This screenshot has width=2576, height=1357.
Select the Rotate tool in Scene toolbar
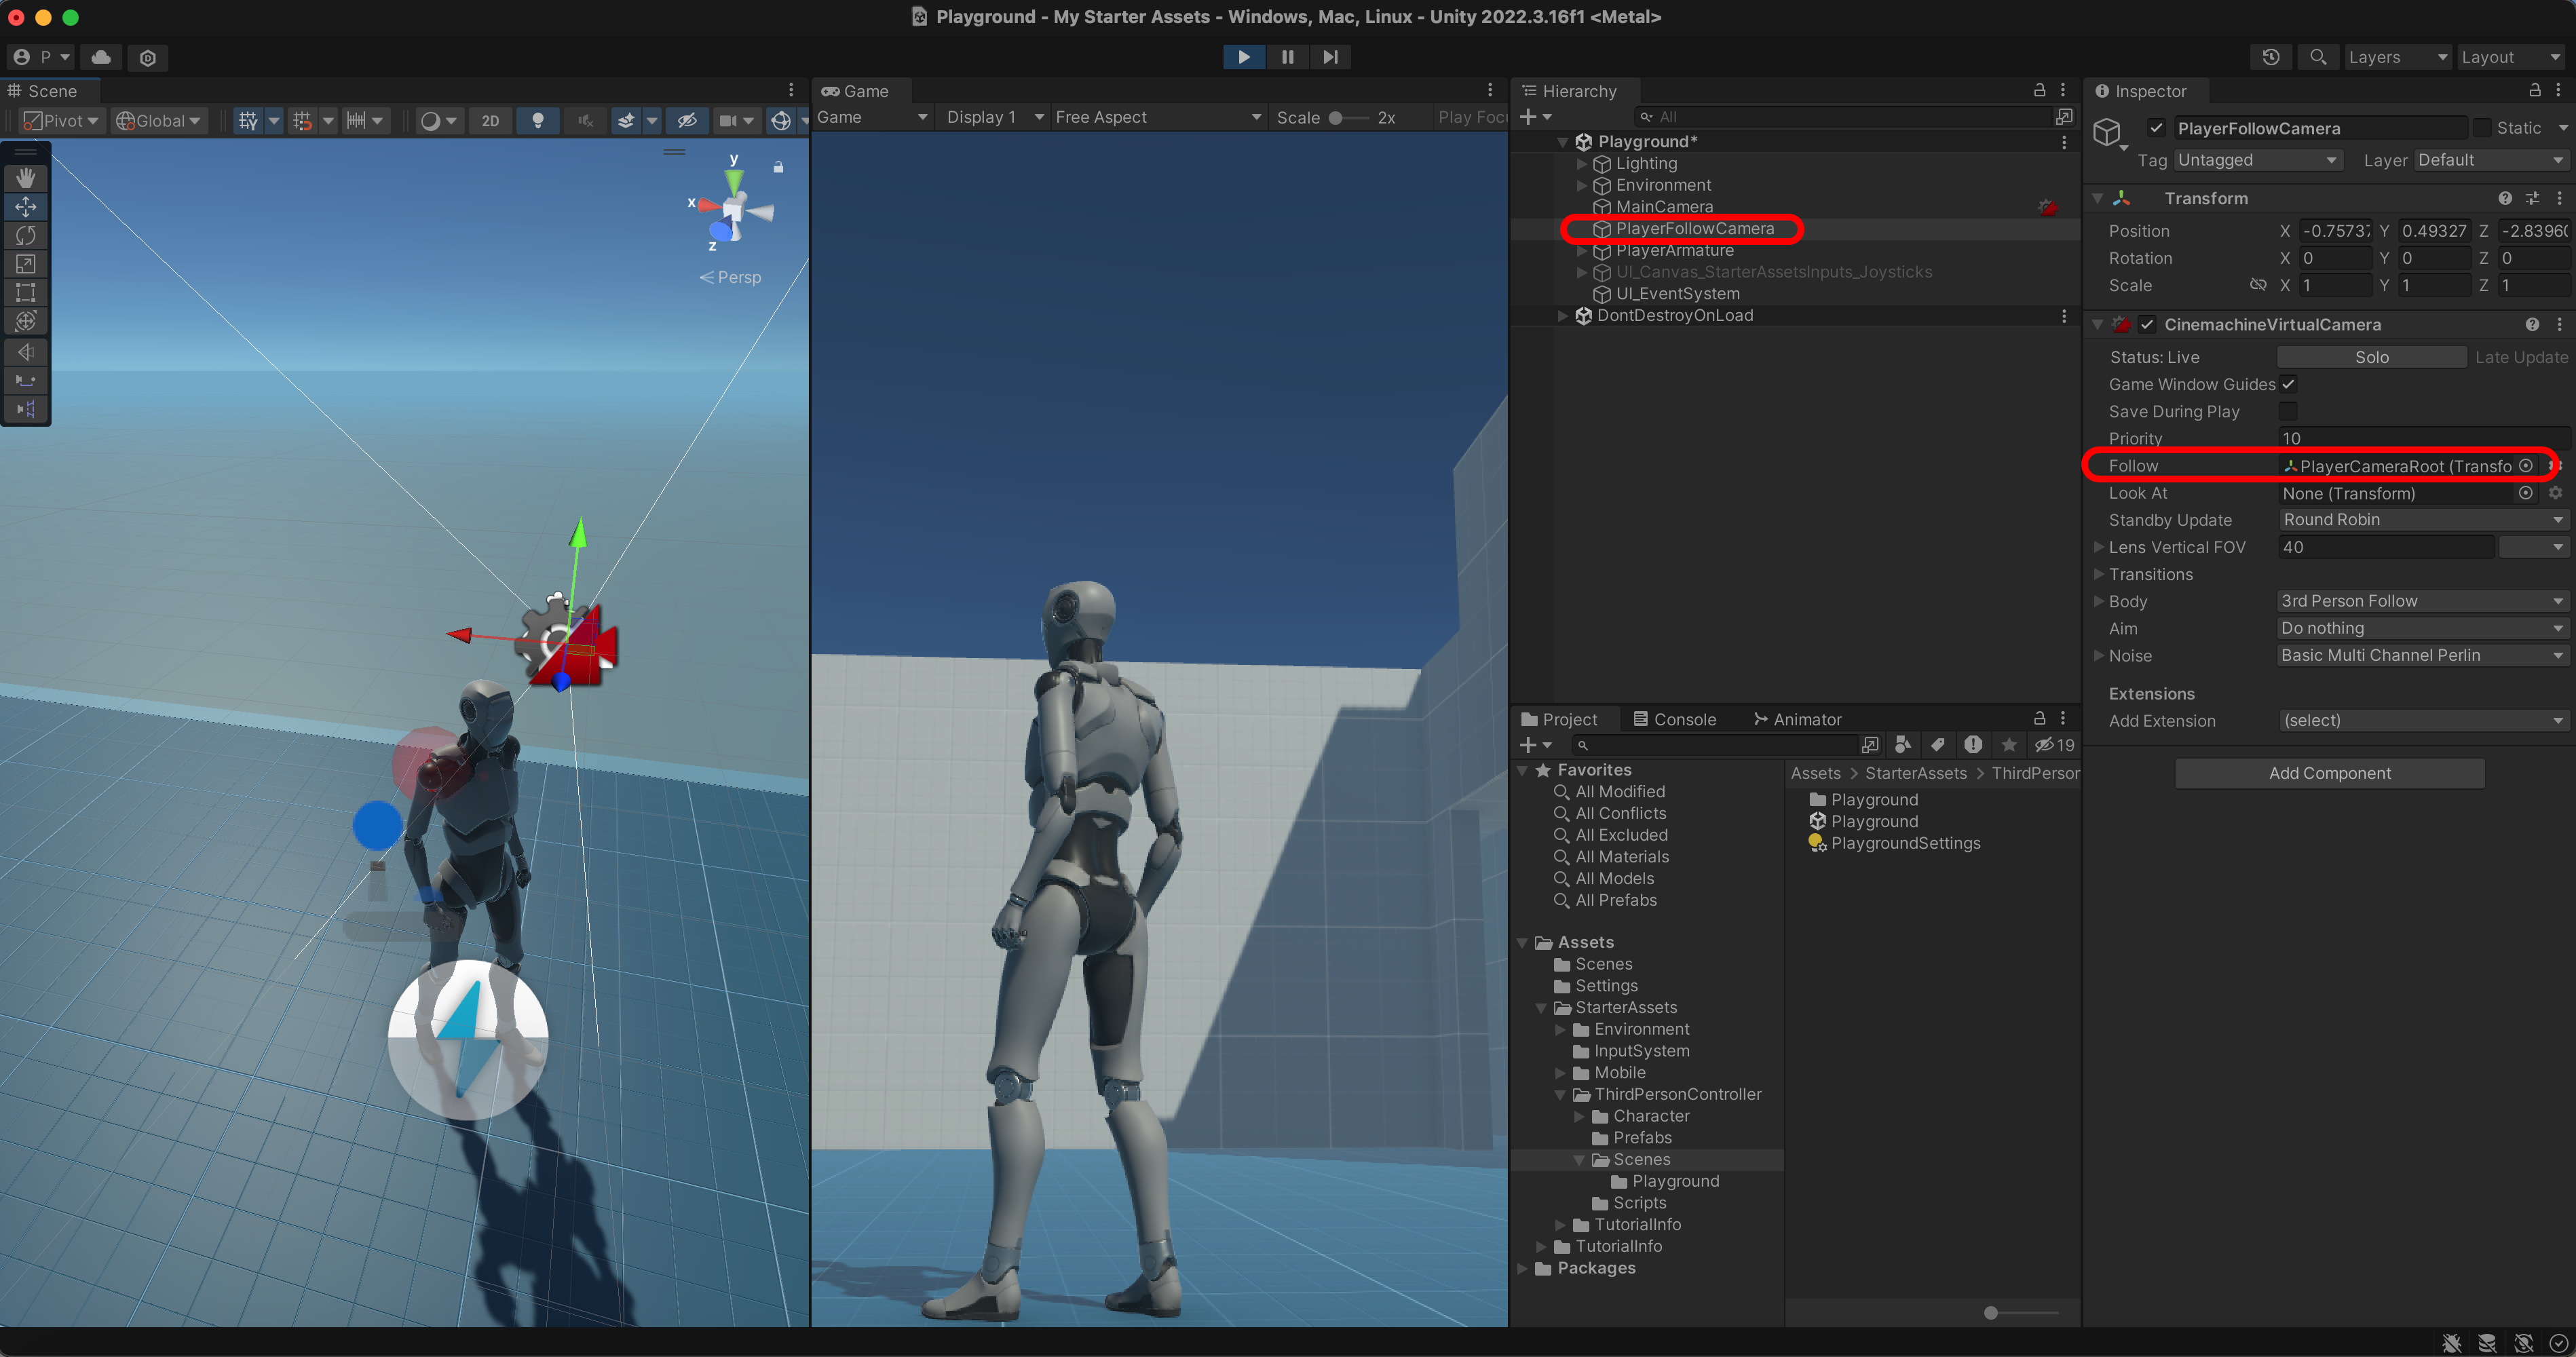click(26, 235)
